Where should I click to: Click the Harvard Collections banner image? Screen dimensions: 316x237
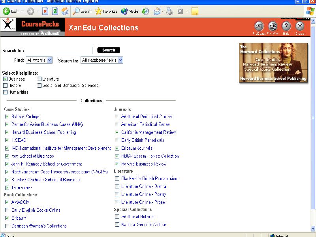(273, 63)
